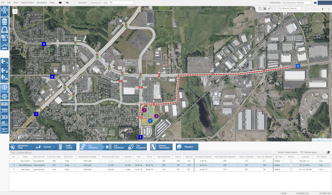This screenshot has width=332, height=195.
Task: Click Edit for Fun Center ITE TripGen
Action: coord(321,161)
